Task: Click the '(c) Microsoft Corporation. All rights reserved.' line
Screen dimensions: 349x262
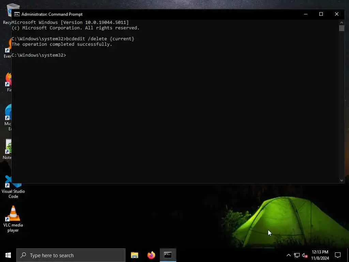Action: pos(75,28)
